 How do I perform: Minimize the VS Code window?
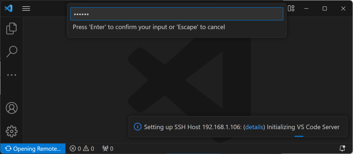[x=306, y=9]
